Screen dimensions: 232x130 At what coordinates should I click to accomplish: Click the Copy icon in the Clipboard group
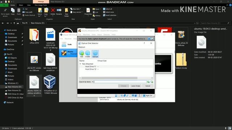pos(13,12)
